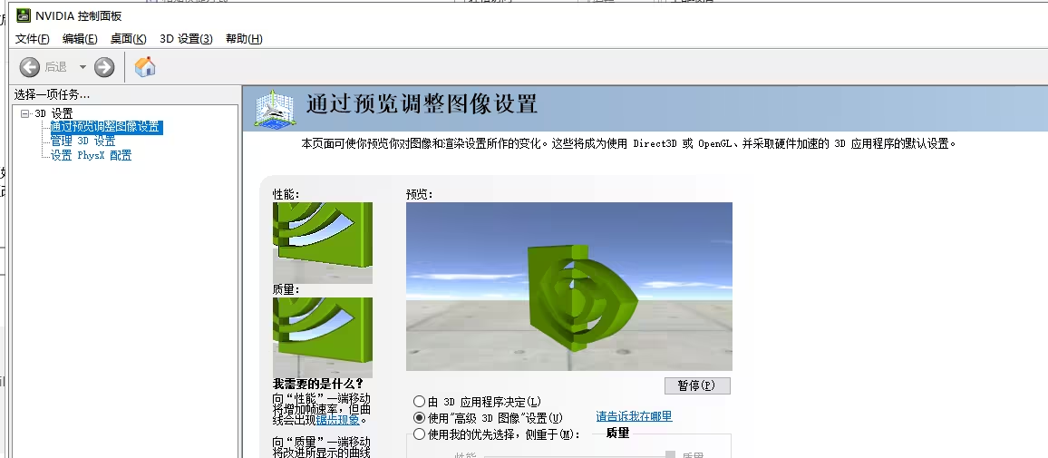
Task: Go back with the back arrow
Action: pos(29,67)
